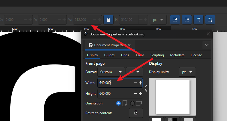This screenshot has height=121, width=227.
Task: Toggle scale stroke width with objects
Action: pyautogui.click(x=175, y=19)
